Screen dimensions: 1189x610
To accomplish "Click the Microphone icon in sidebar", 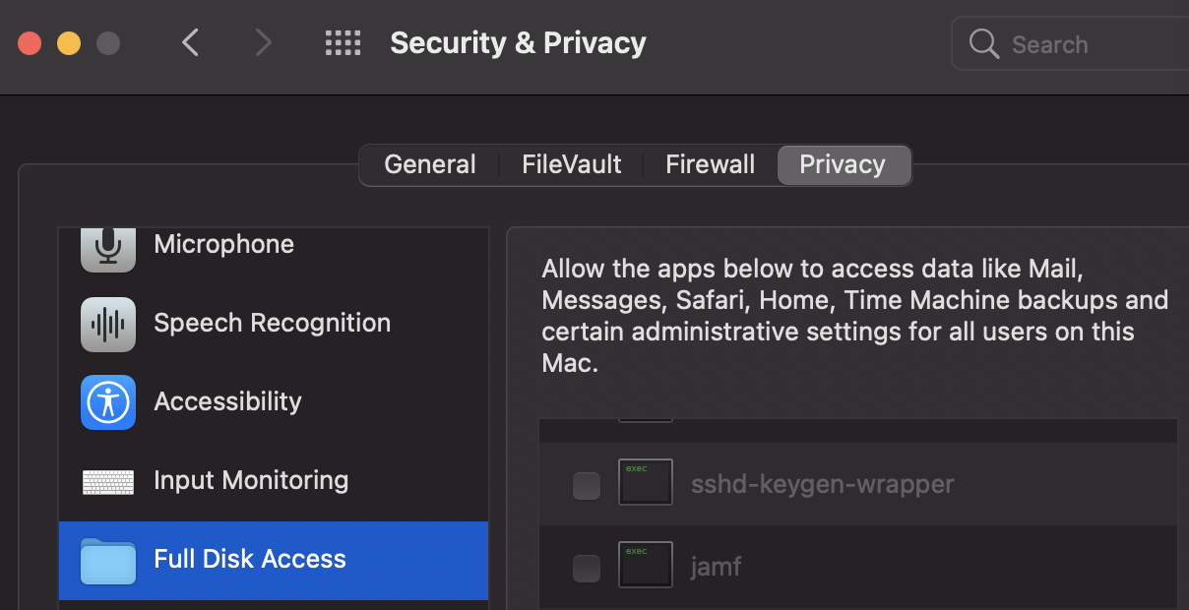I will (108, 246).
